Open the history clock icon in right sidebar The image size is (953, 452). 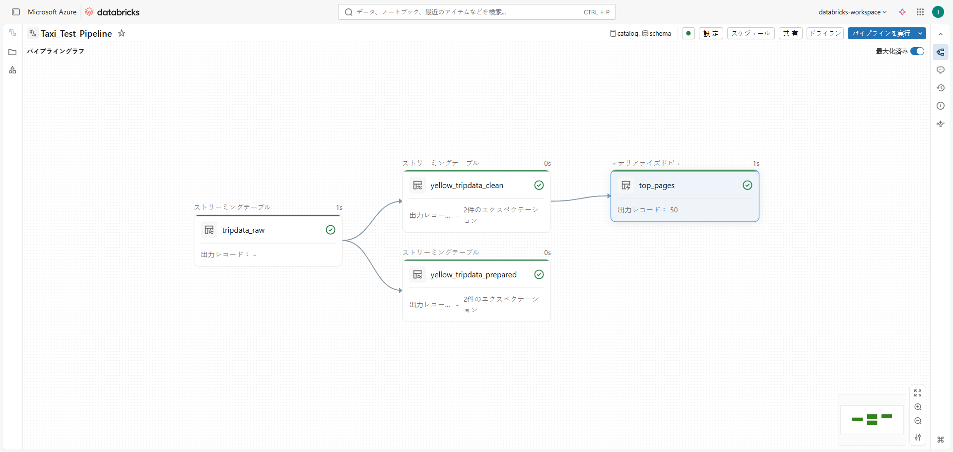coord(941,88)
